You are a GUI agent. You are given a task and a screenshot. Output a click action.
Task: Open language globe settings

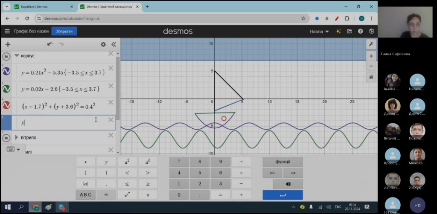point(371,32)
